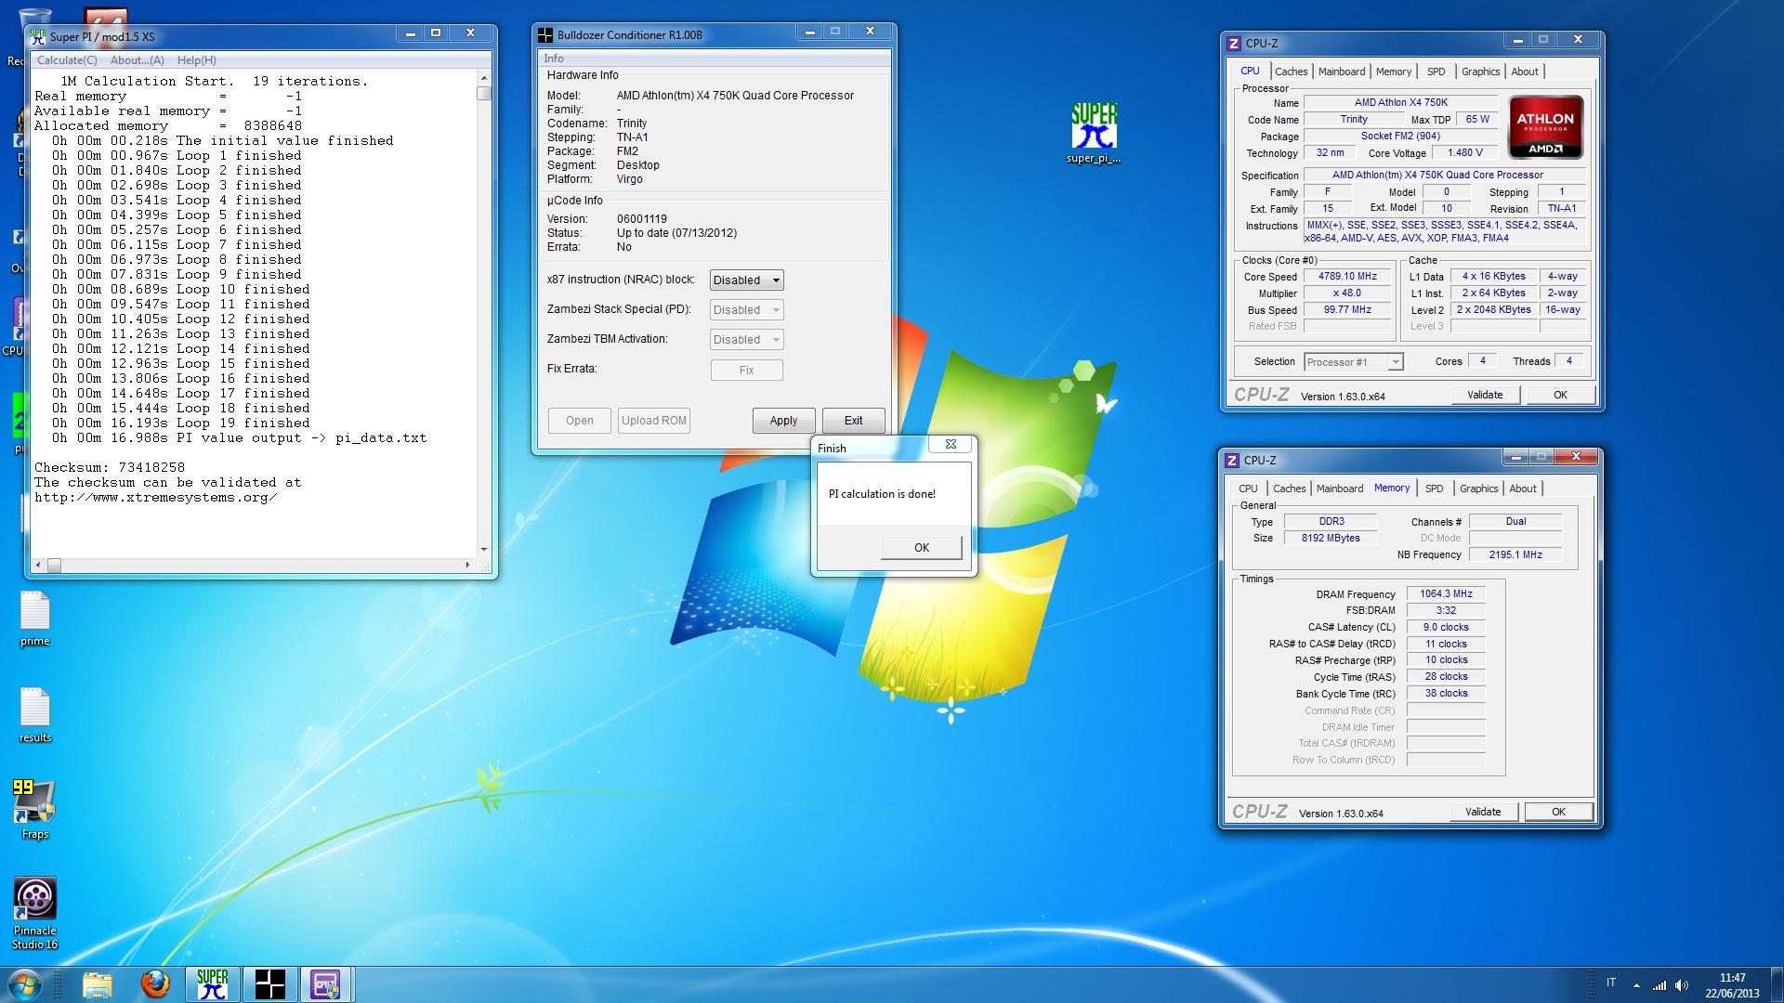Image resolution: width=1784 pixels, height=1003 pixels.
Task: Open the About...(A) menu in Super PI
Action: pyautogui.click(x=138, y=60)
